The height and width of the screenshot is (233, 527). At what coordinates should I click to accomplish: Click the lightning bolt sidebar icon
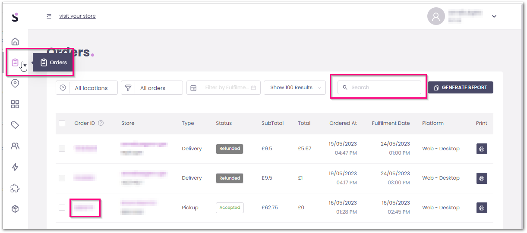pos(15,167)
